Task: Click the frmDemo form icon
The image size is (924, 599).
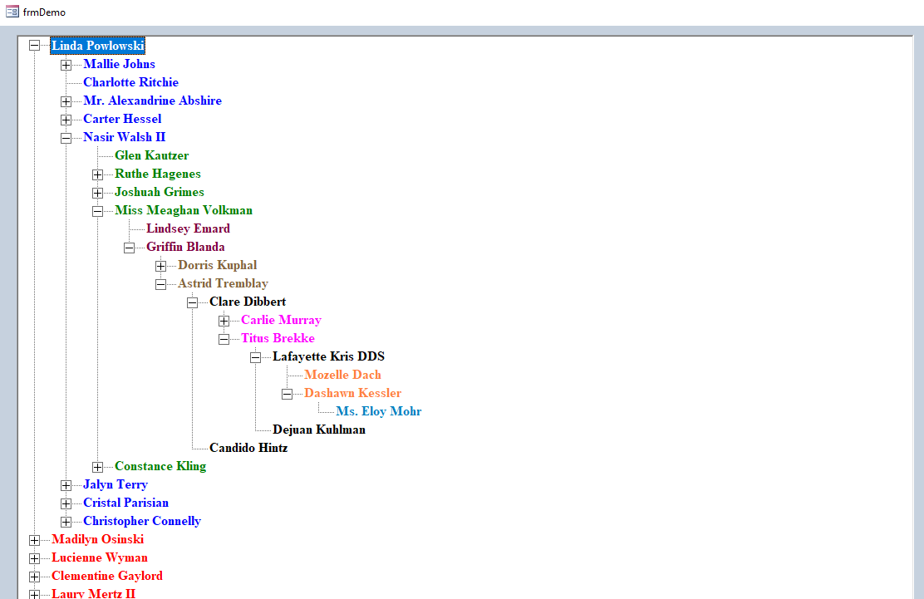Action: point(12,11)
